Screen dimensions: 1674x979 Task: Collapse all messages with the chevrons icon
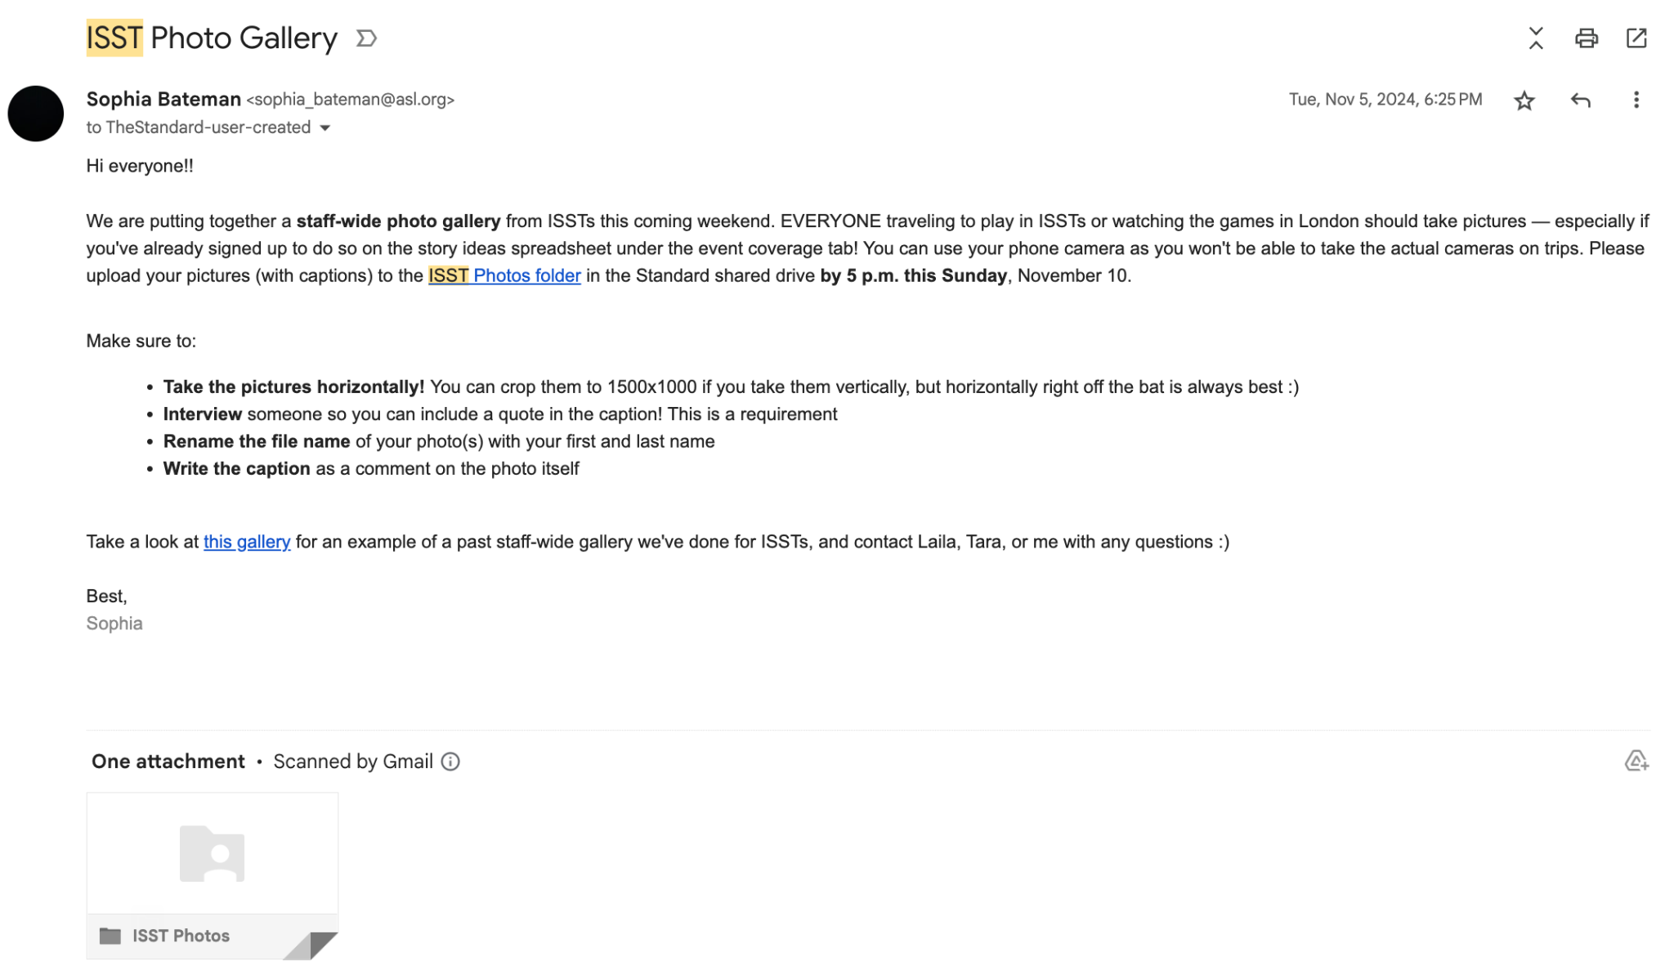[1536, 38]
